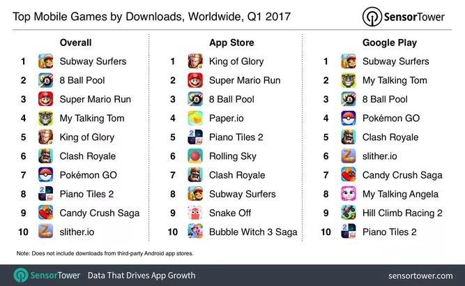Viewport: 465px width, 286px height.
Task: Select the My Talking Angela icon
Action: tap(349, 194)
